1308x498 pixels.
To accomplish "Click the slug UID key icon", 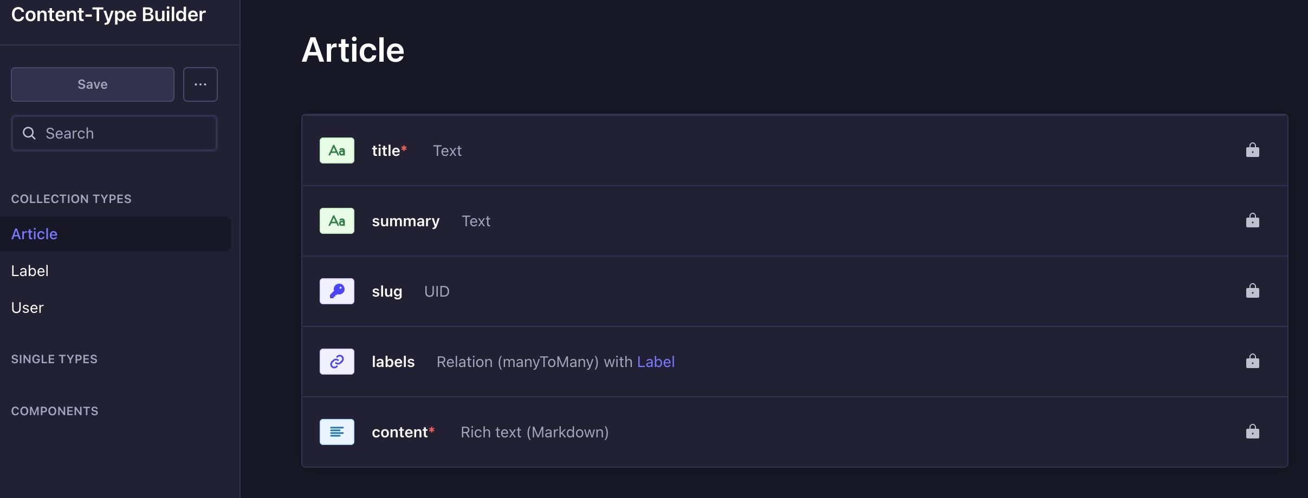I will pyautogui.click(x=336, y=291).
